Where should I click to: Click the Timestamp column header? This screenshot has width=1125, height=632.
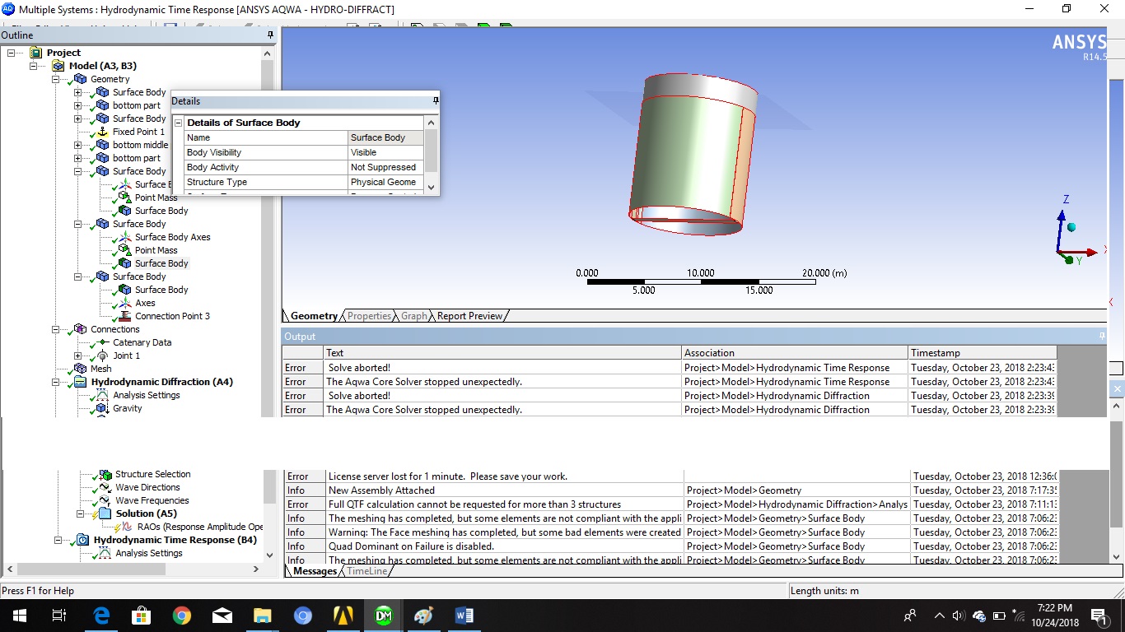pyautogui.click(x=983, y=353)
